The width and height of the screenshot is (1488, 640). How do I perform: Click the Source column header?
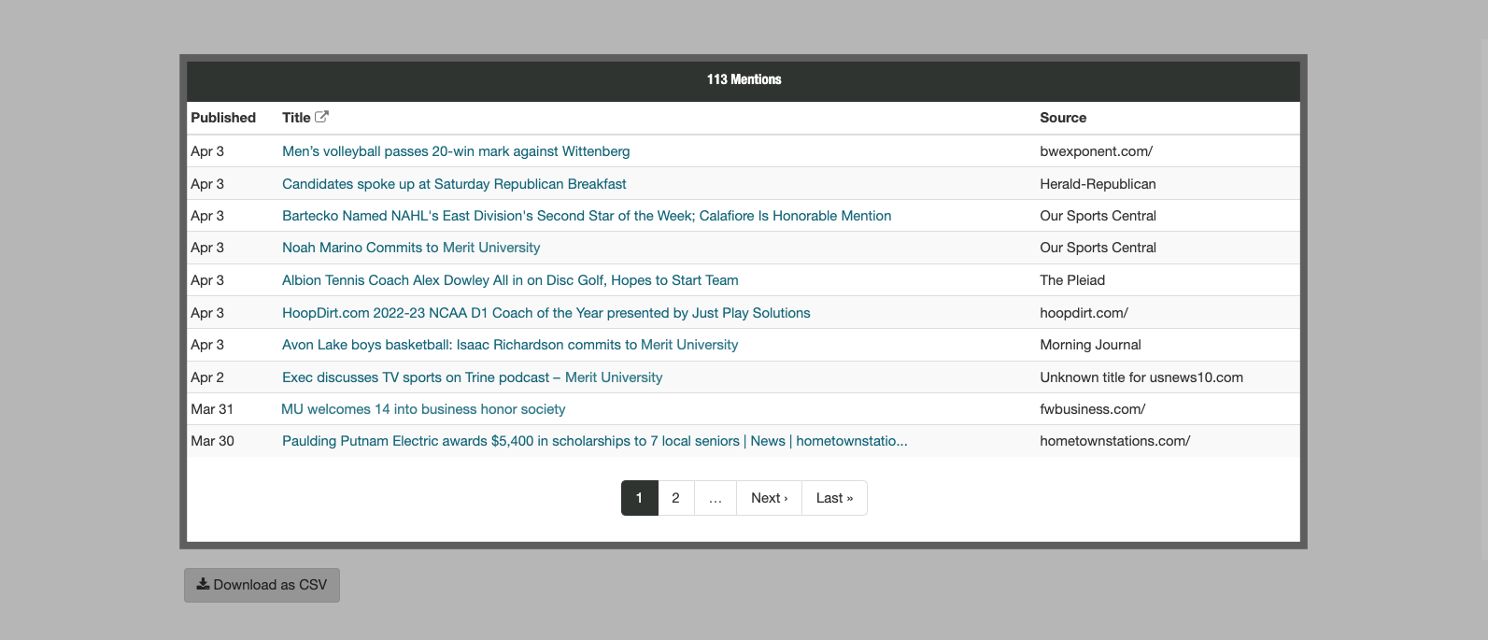point(1063,118)
